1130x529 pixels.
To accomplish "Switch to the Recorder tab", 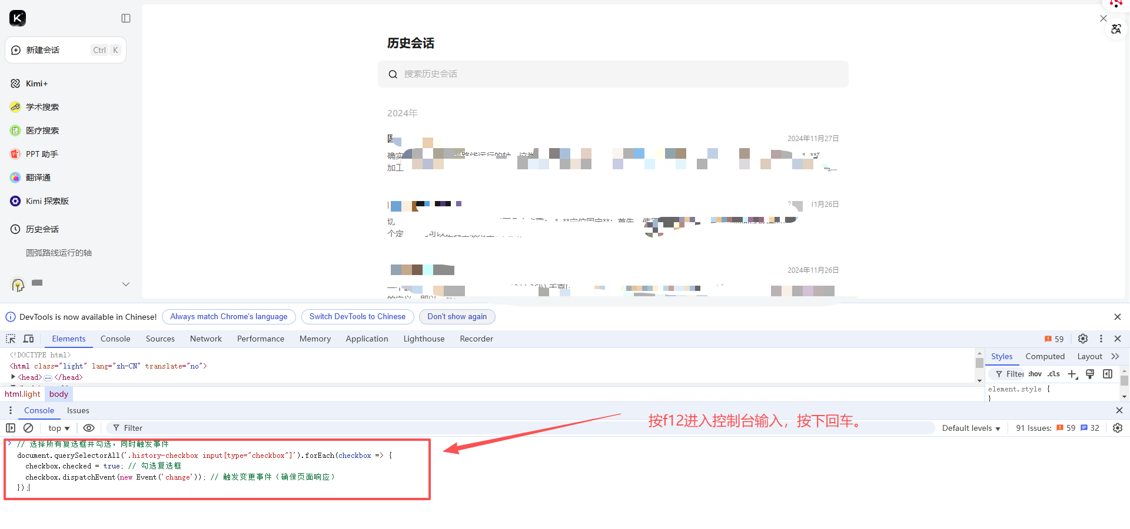I will click(476, 339).
